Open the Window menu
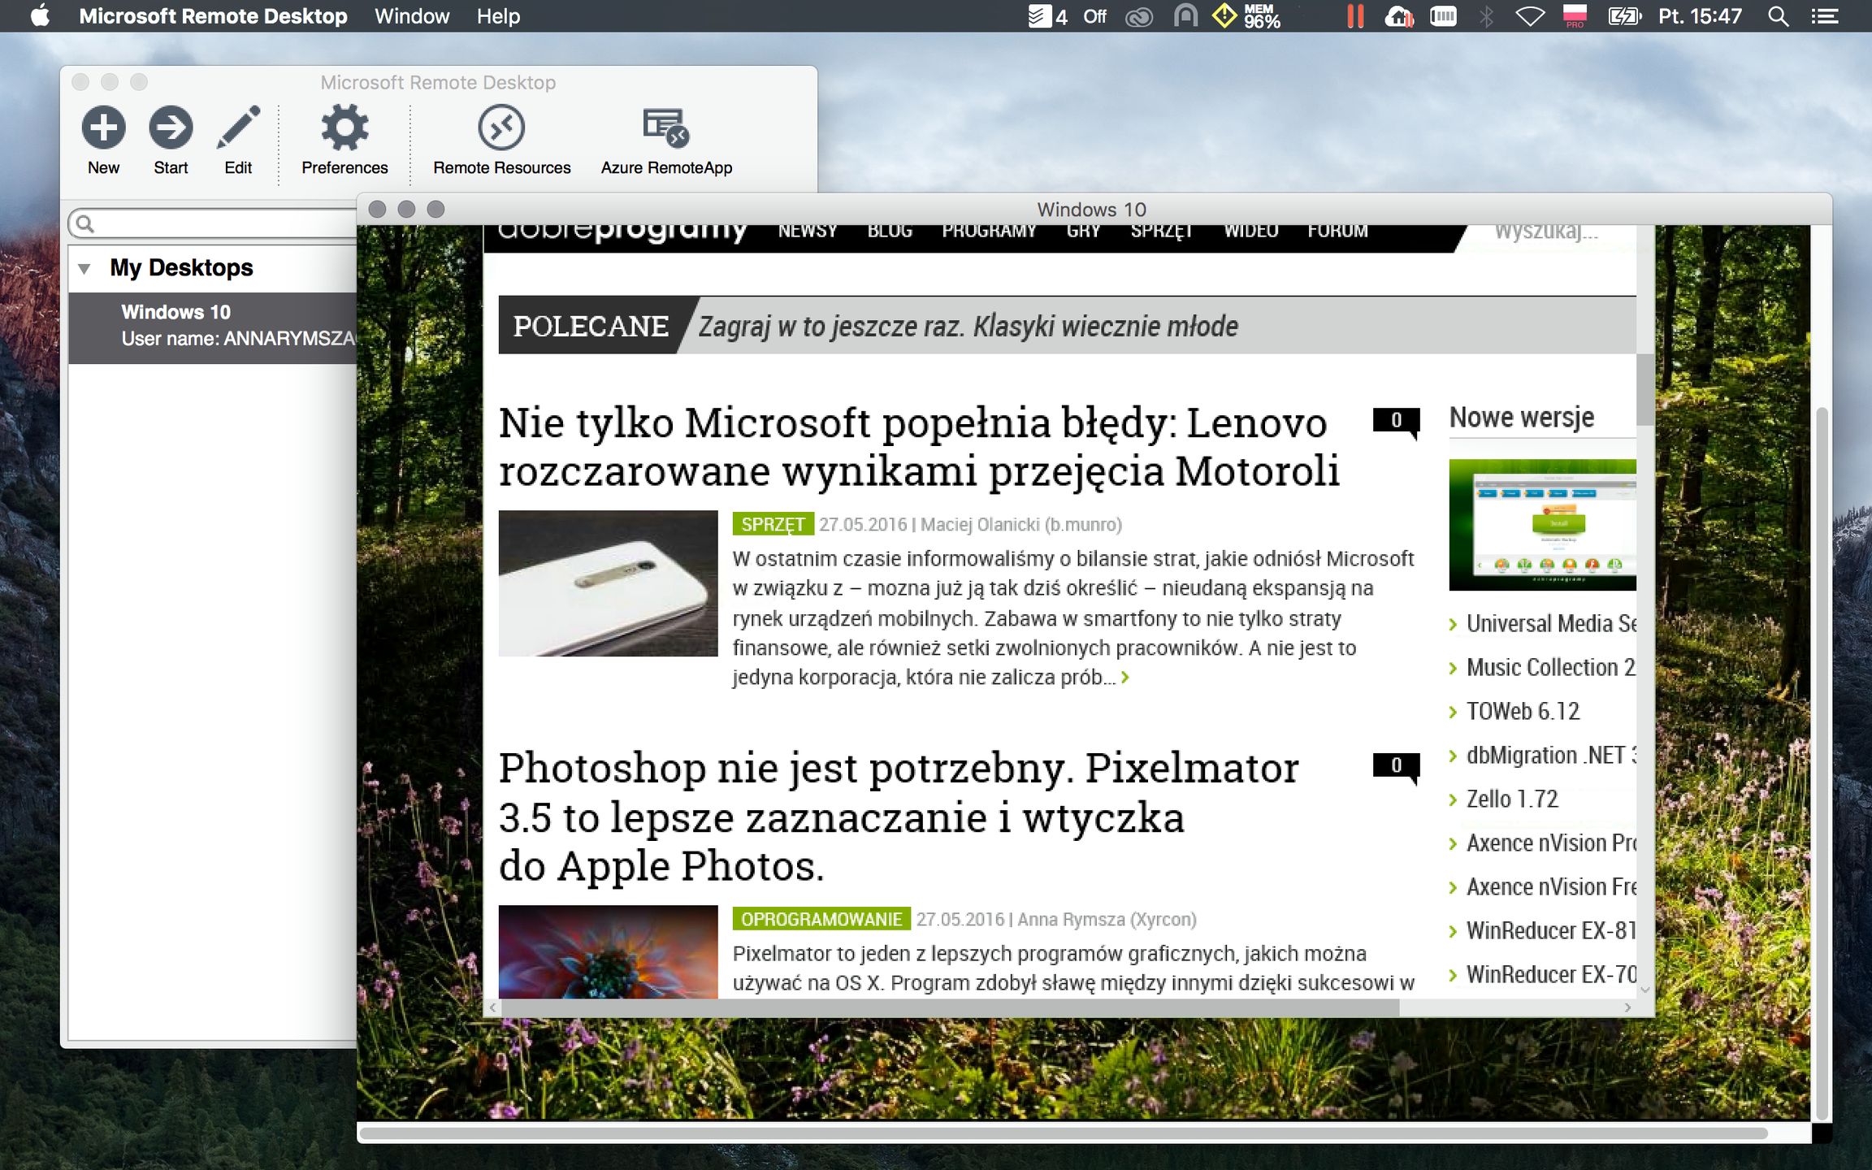This screenshot has height=1170, width=1872. [x=412, y=16]
